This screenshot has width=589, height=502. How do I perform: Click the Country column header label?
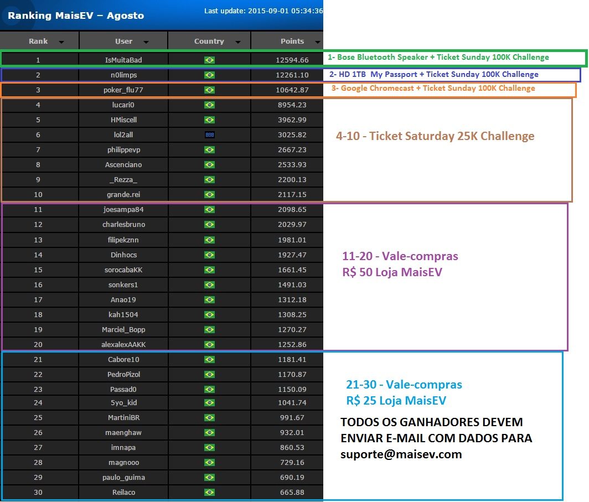[x=209, y=42]
